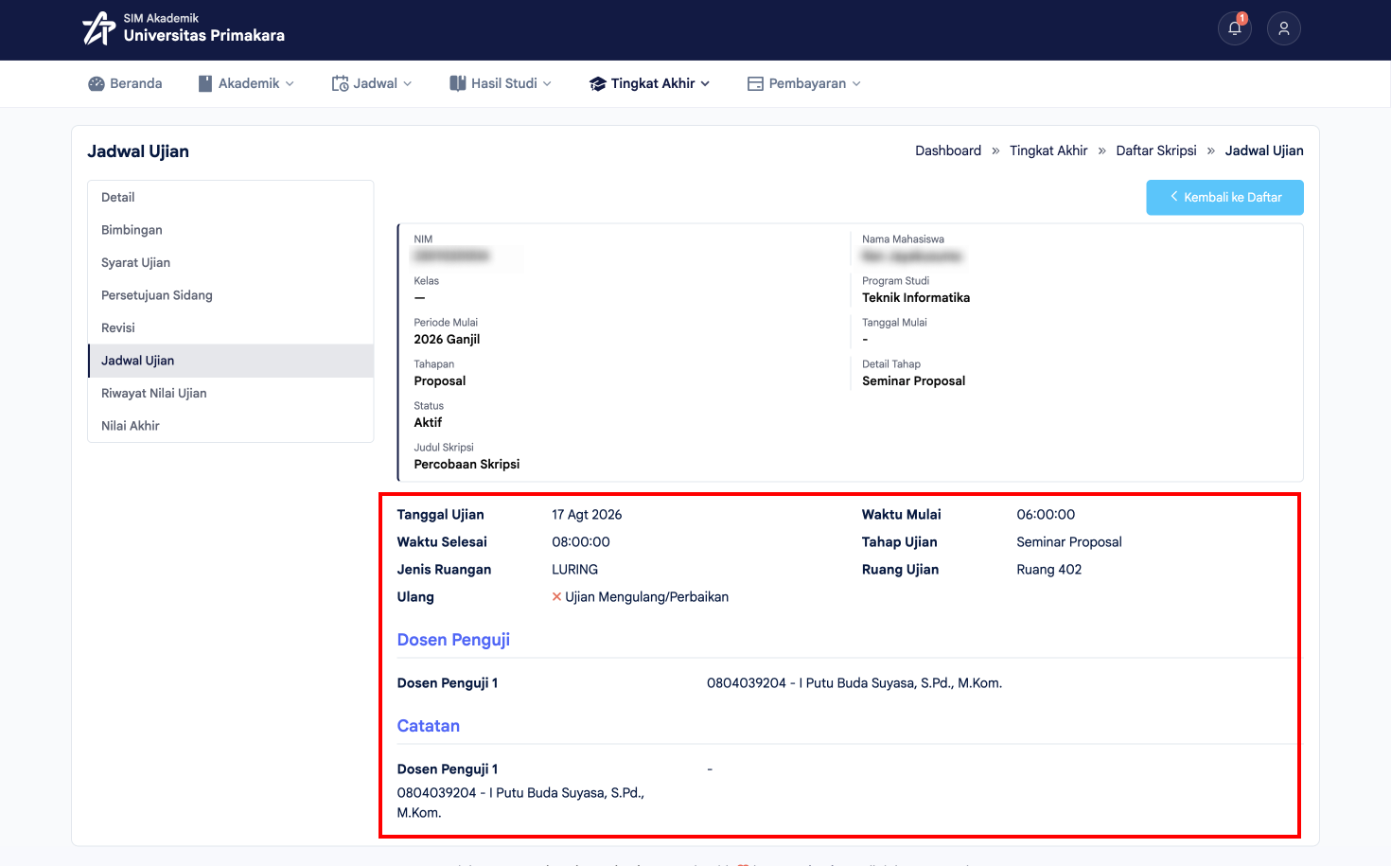Expand the Tingkat Akhir dropdown chevron

[705, 83]
